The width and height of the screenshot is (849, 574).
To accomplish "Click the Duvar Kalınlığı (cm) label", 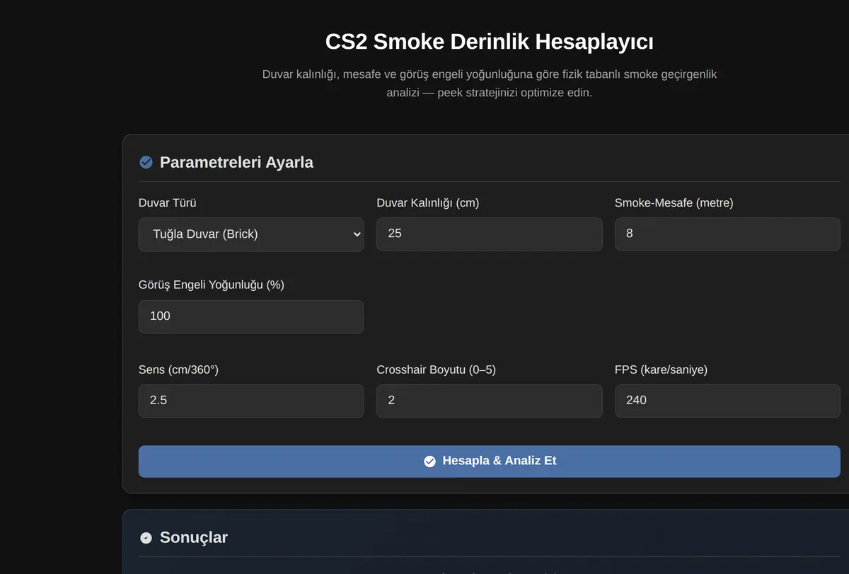I will click(x=427, y=203).
